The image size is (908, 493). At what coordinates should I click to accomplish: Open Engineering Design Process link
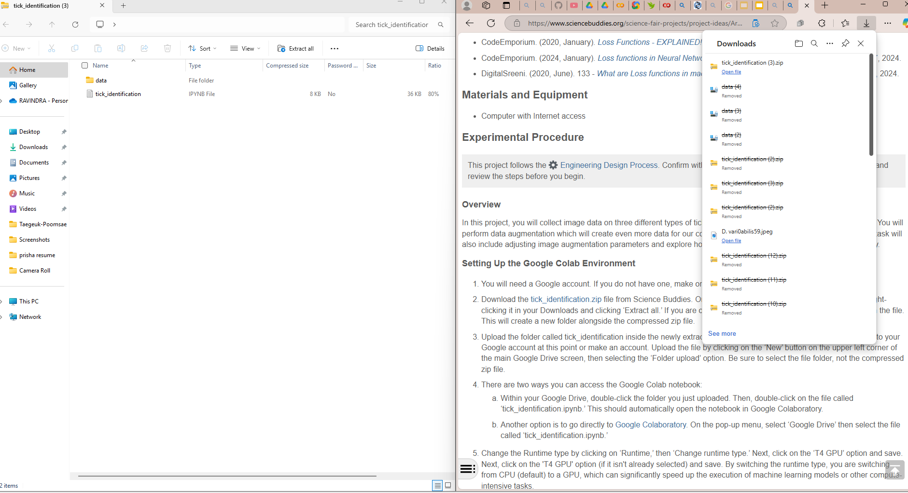point(609,165)
